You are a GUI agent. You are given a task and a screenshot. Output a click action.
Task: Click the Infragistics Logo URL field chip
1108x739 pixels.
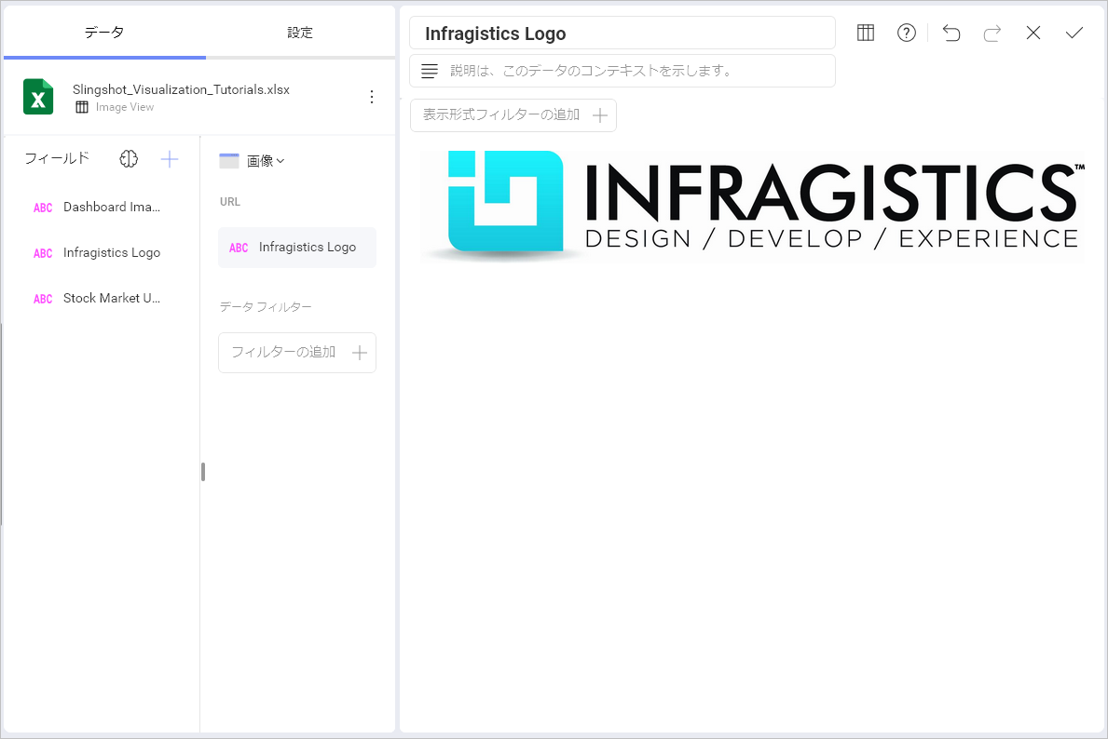(296, 248)
